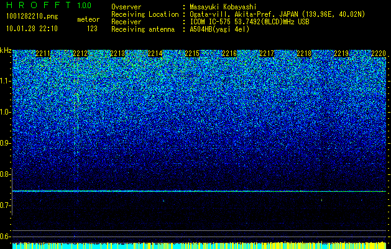Click the cyan and yellow signal level bar strip
391x249 pixels.
(x=199, y=245)
